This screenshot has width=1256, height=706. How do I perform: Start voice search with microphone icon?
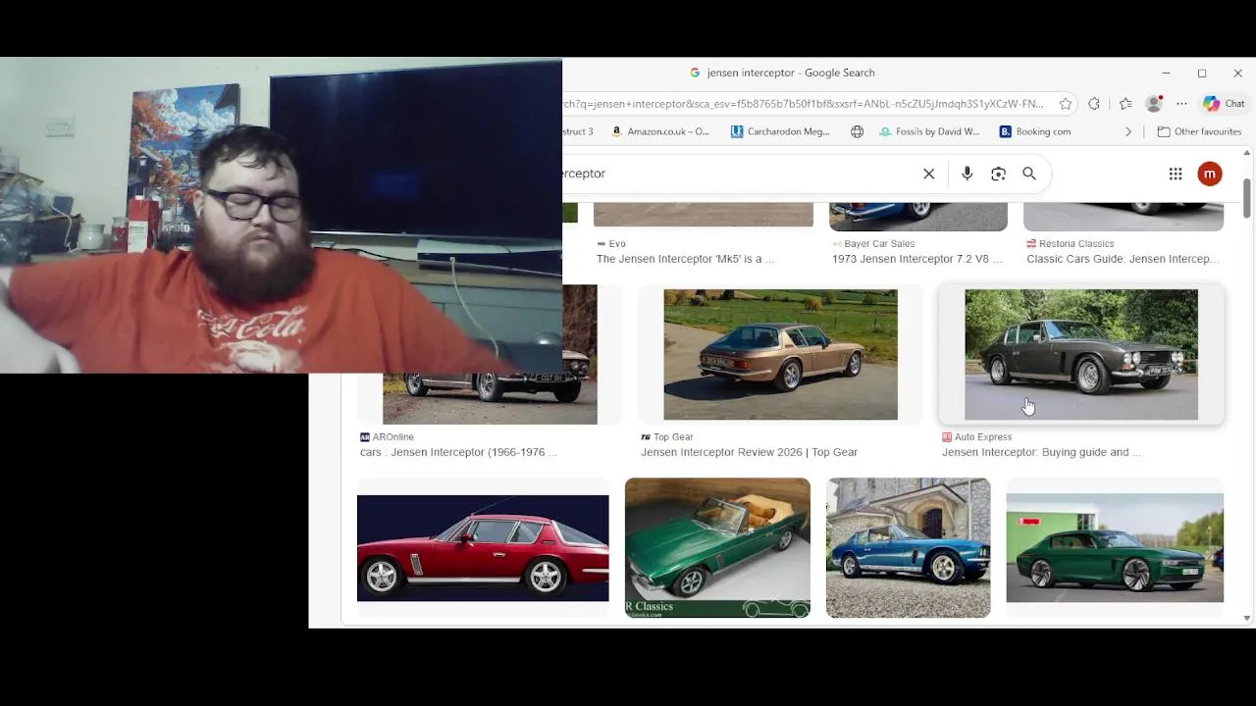[967, 174]
